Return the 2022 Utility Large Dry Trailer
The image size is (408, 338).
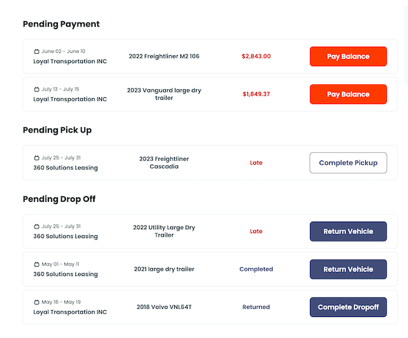(348, 231)
